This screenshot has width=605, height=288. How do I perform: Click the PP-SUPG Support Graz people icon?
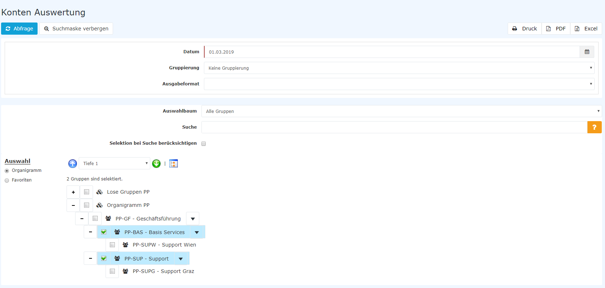point(125,271)
